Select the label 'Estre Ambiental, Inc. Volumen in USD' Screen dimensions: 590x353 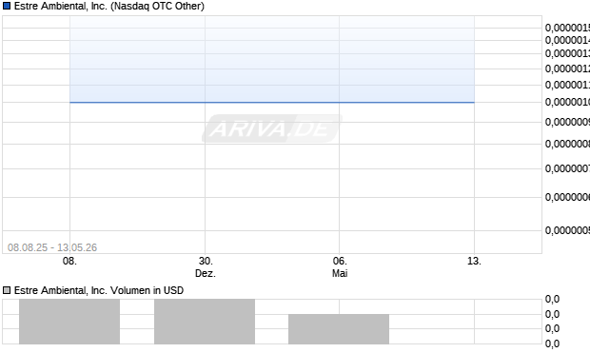(99, 290)
